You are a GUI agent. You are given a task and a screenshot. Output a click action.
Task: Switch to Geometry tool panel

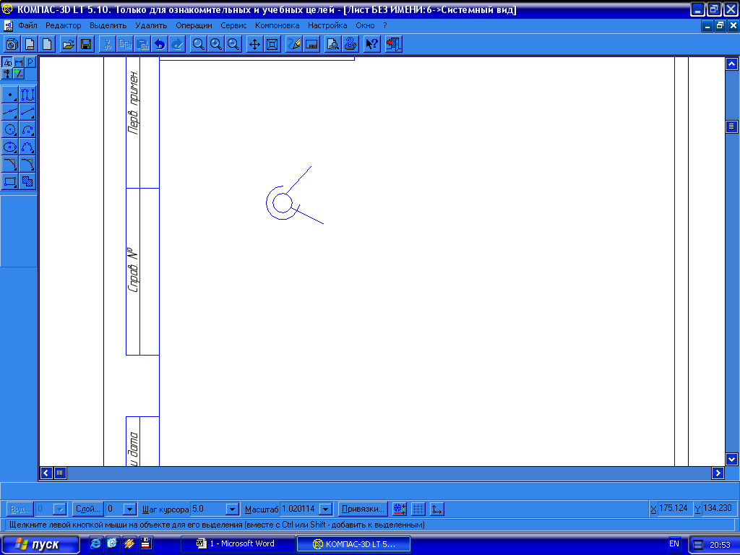point(7,62)
